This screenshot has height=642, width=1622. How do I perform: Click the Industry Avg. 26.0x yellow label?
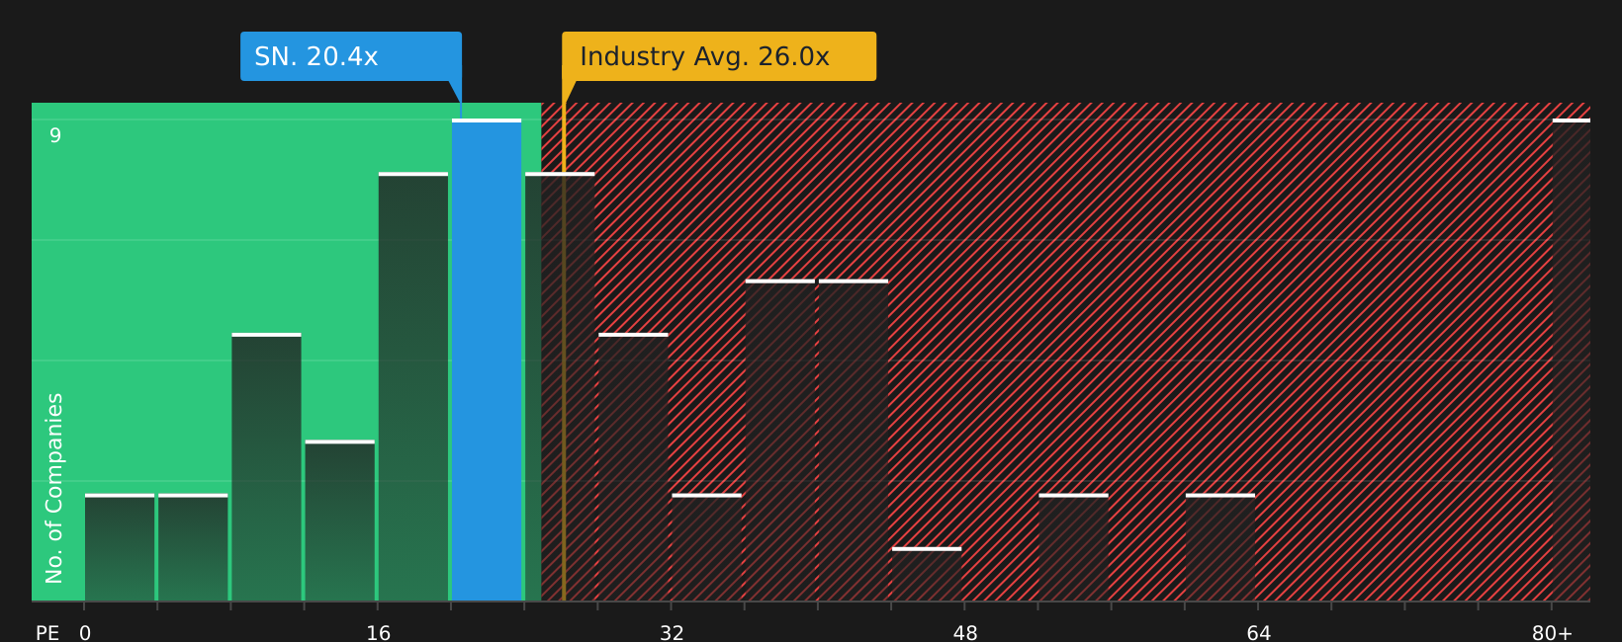point(719,56)
